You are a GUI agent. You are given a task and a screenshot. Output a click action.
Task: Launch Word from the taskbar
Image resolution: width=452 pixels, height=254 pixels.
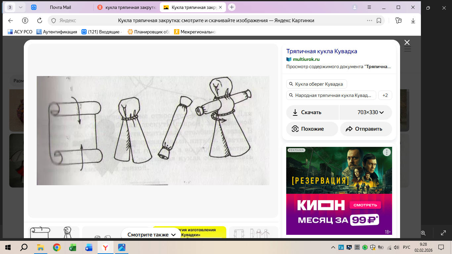89,247
